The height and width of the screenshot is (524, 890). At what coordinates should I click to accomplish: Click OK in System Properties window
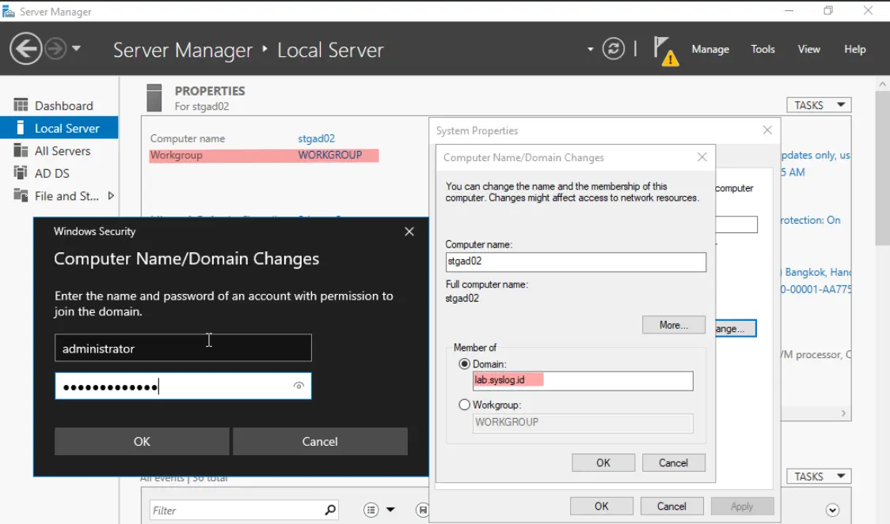click(x=601, y=506)
